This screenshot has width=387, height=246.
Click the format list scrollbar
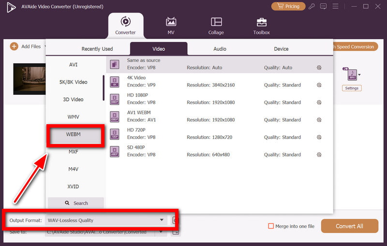104,88
